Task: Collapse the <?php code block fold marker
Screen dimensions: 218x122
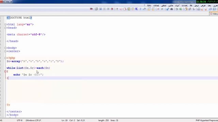Action: 5,58
